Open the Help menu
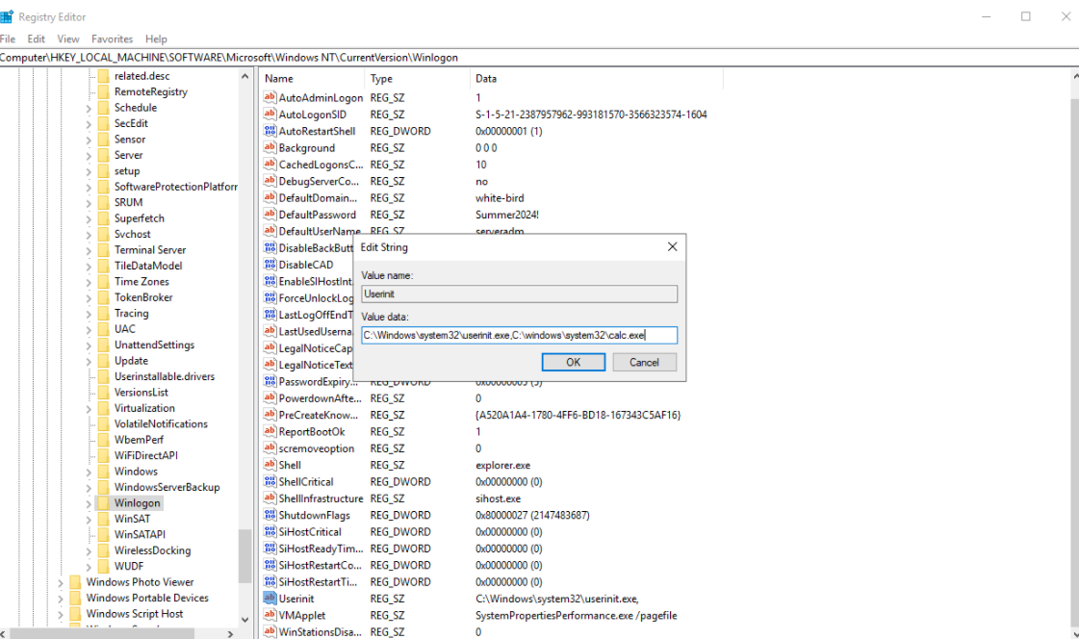The image size is (1079, 639). (156, 39)
